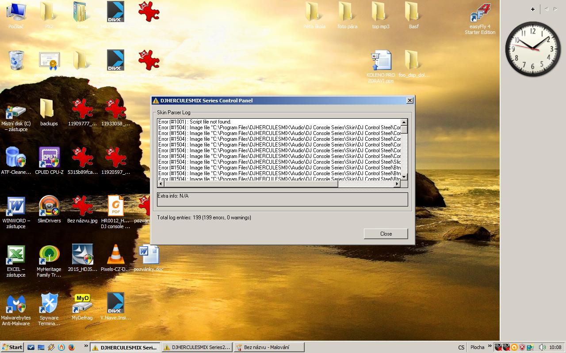566x353 pixels.
Task: Select the Spyware Terminator shortcut
Action: 49,309
